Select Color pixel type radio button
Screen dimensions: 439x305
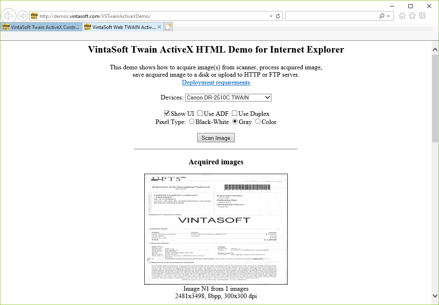[258, 122]
